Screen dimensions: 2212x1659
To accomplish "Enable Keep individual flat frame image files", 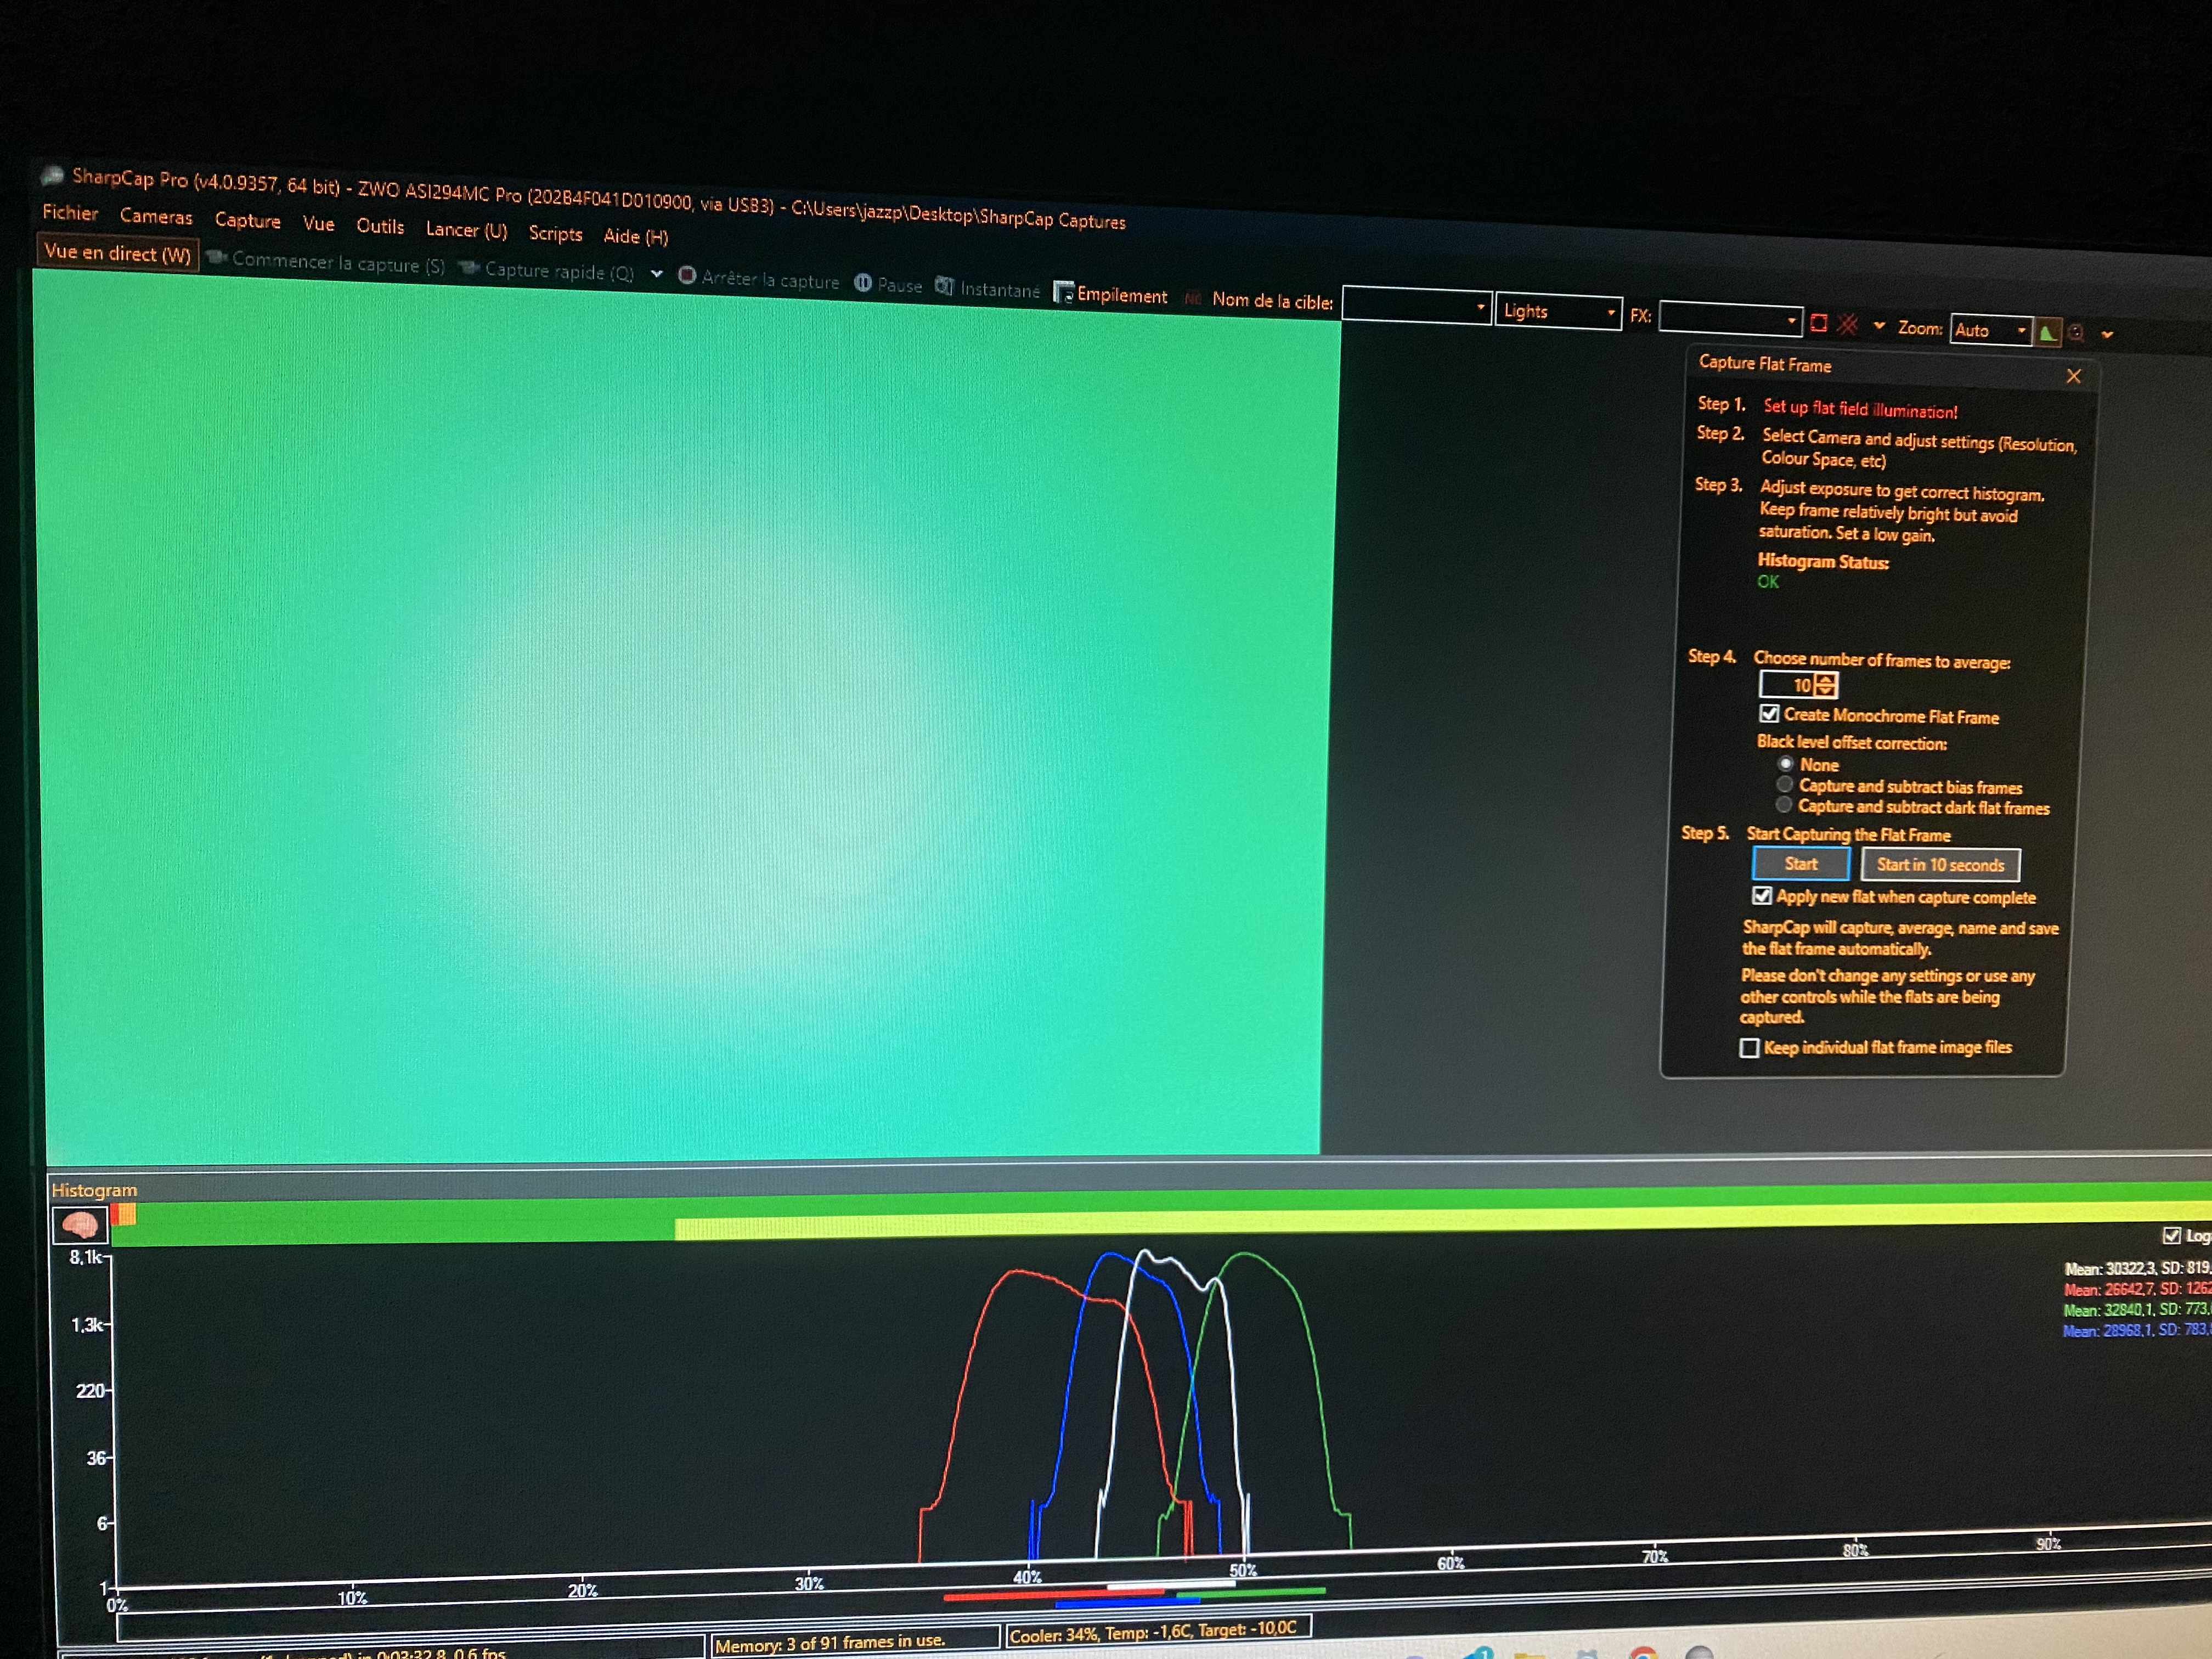I will point(1749,1048).
